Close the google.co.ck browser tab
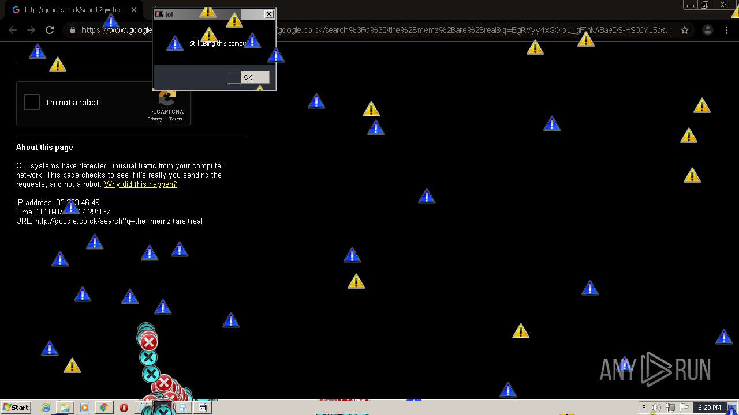 [134, 10]
